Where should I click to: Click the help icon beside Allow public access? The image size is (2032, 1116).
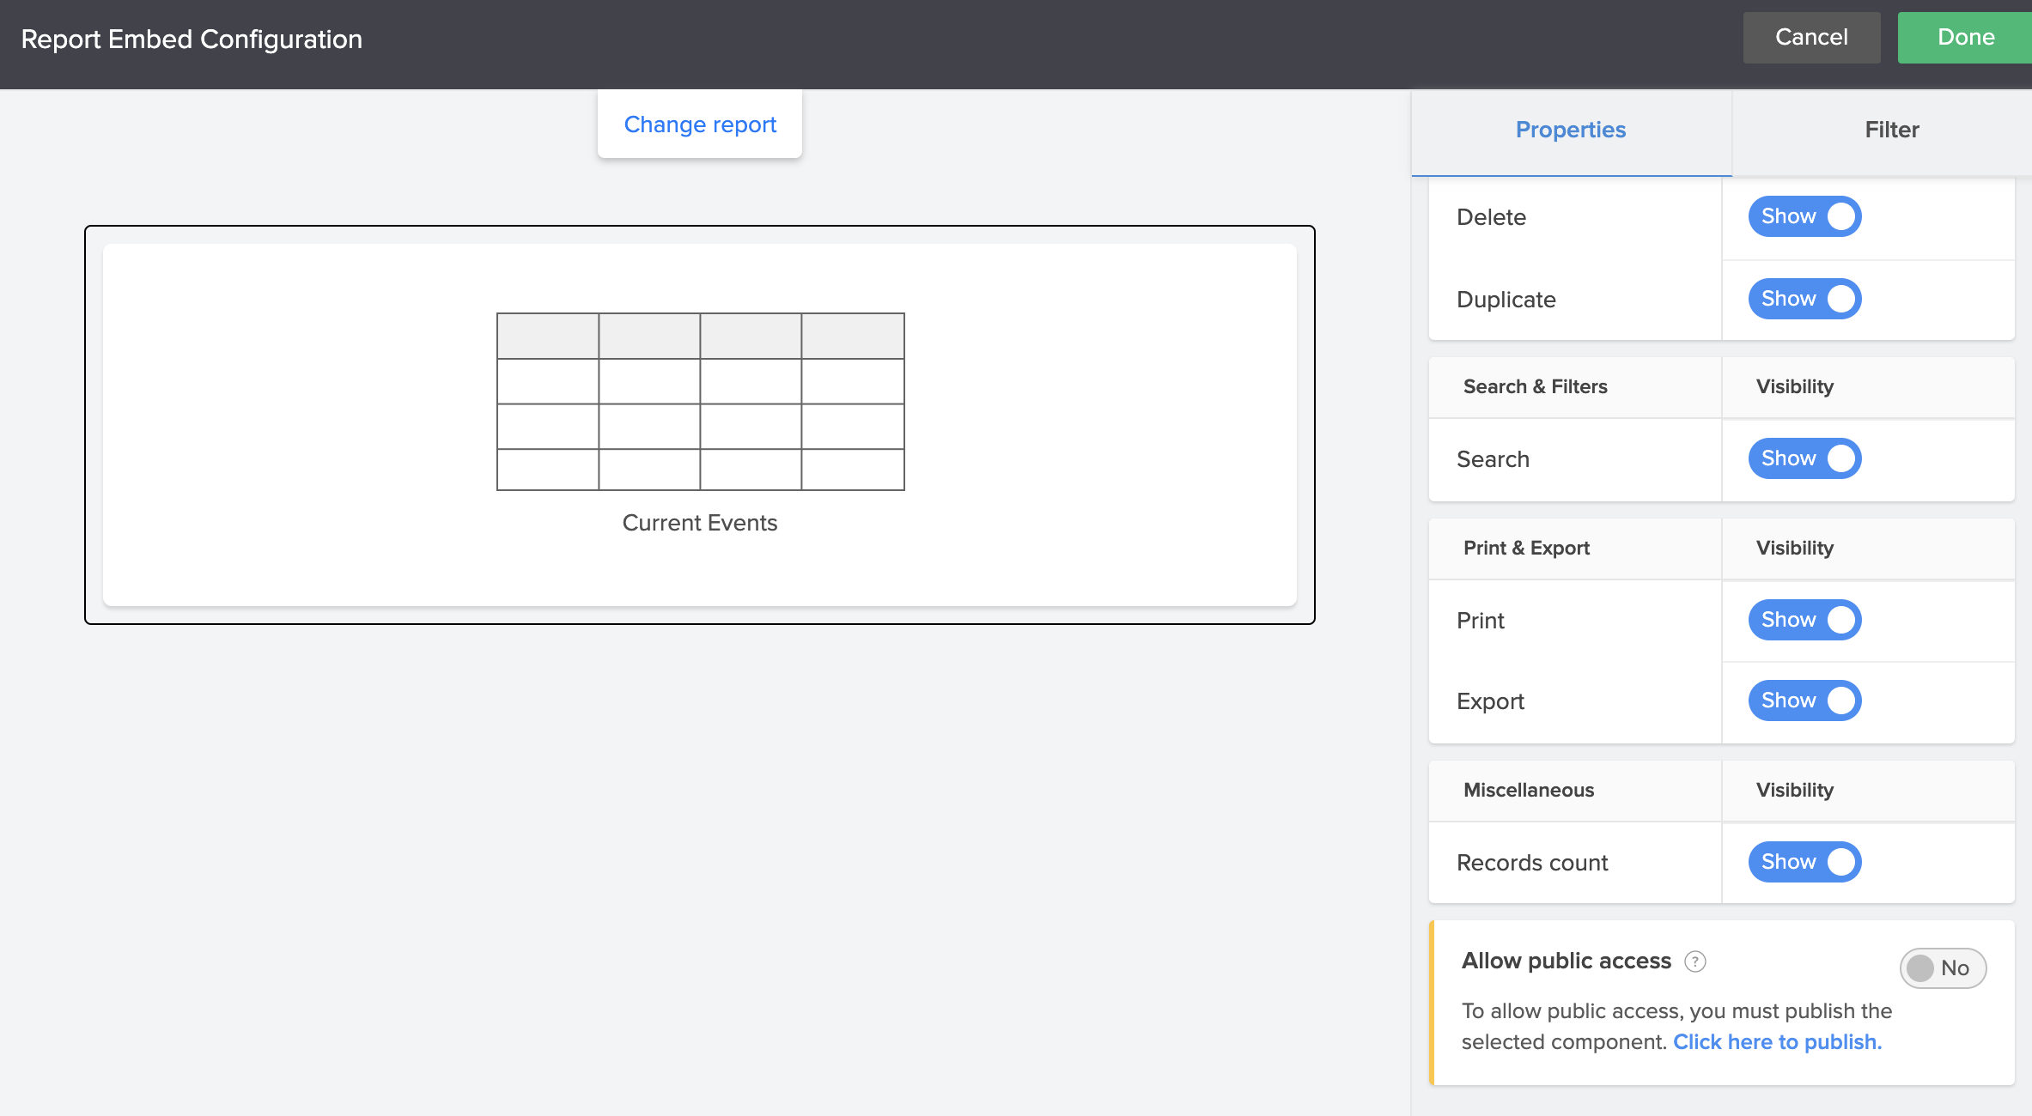pyautogui.click(x=1694, y=961)
